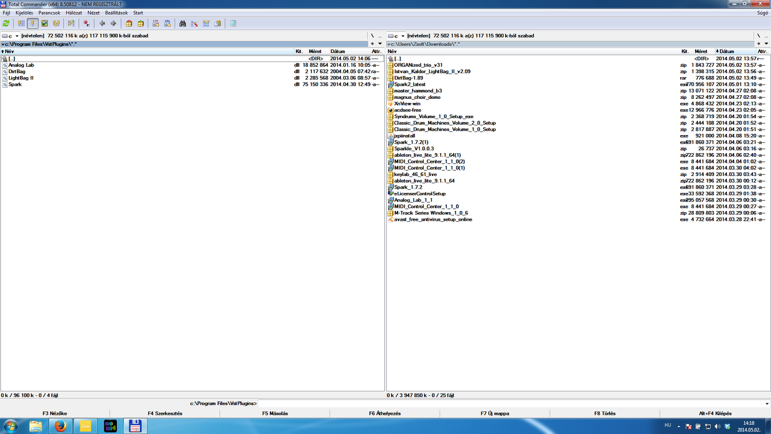The height and width of the screenshot is (434, 771).
Task: Open the Start menu in the menu bar
Action: [138, 13]
